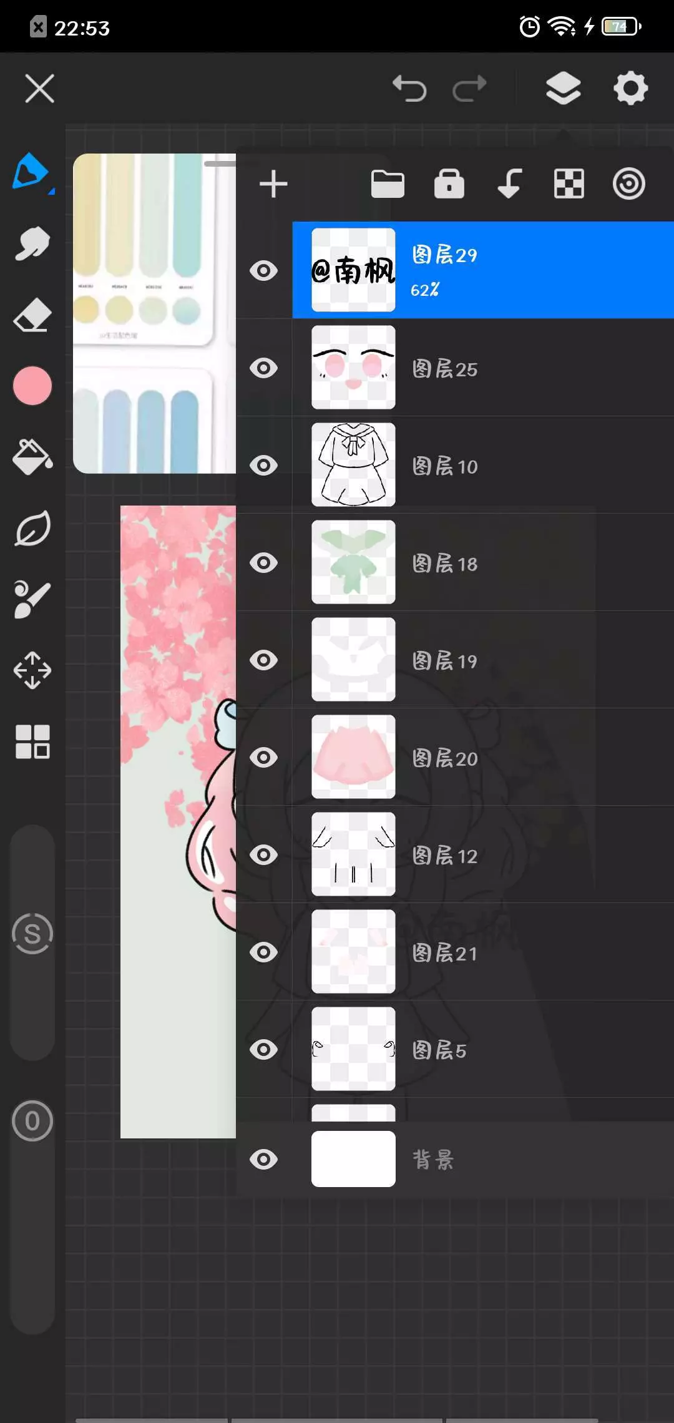Select the transform move tool
The width and height of the screenshot is (674, 1423).
(32, 670)
